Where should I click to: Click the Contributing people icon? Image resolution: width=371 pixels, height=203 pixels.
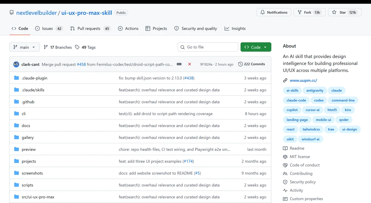pyautogui.click(x=285, y=173)
